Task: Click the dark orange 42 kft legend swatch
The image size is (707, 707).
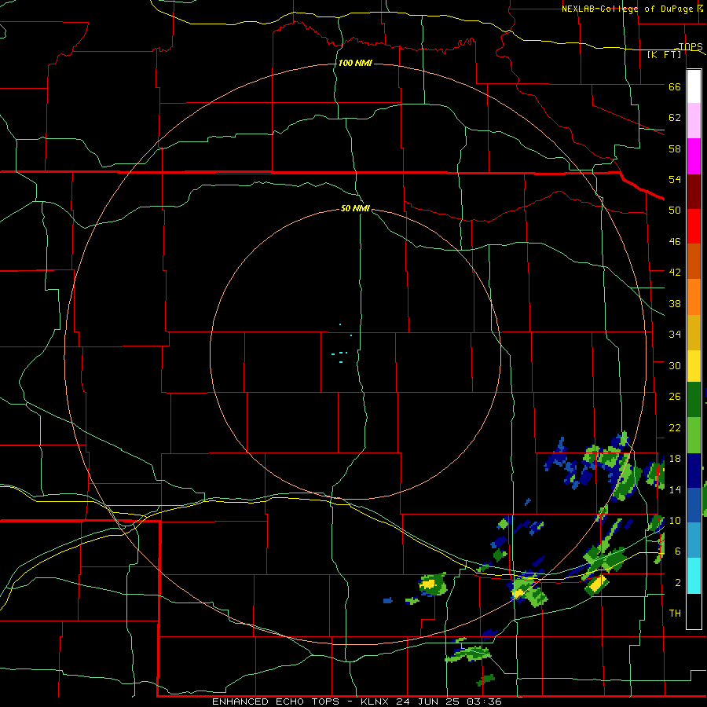Action: click(694, 262)
